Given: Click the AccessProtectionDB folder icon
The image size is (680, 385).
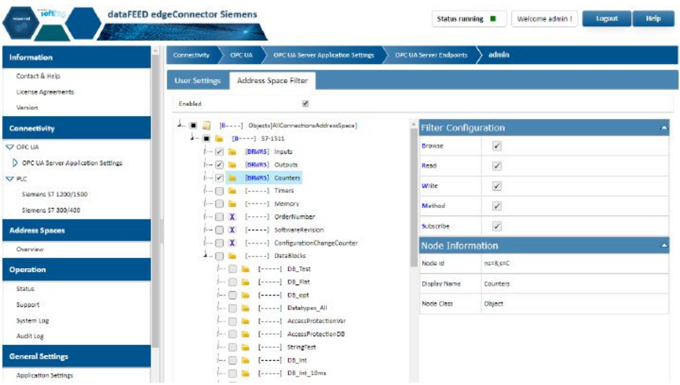Looking at the screenshot, I should coord(245,334).
